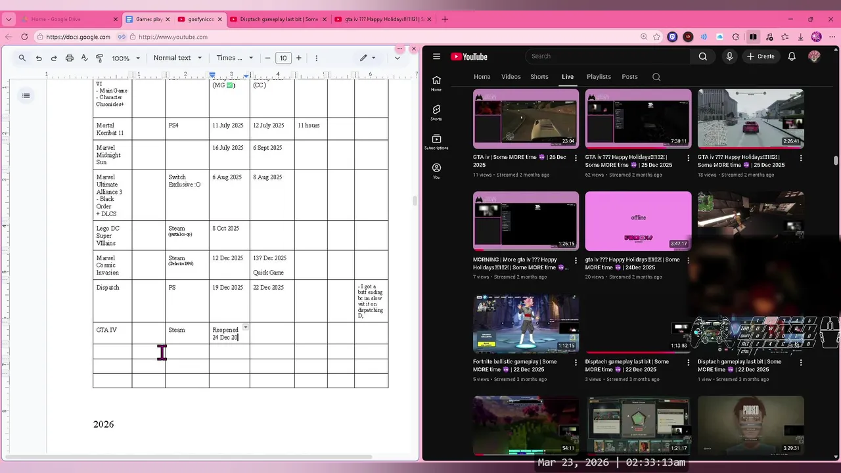Screen dimensions: 841x473
Task: Open the browser tab search dropdown
Action: tap(9, 19)
